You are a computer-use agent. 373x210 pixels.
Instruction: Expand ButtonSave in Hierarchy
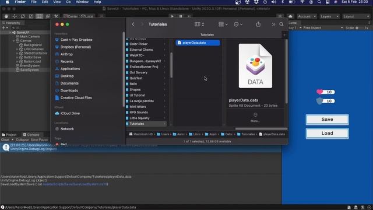17,57
